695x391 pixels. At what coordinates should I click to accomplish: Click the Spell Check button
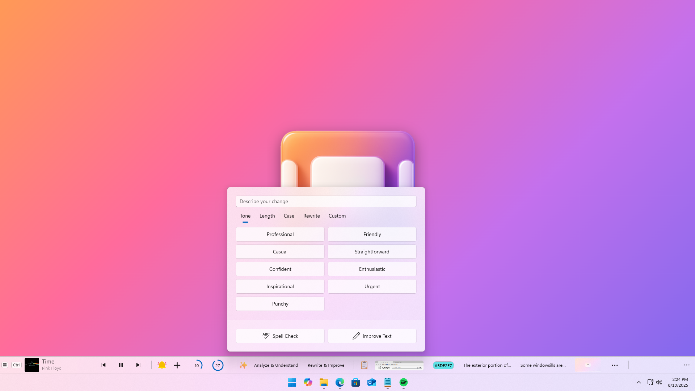point(280,336)
